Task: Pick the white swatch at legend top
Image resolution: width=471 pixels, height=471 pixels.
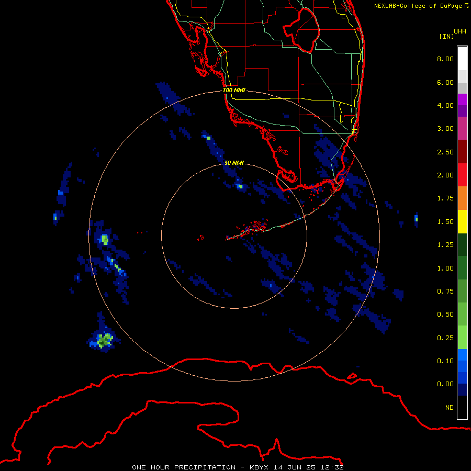Action: [462, 59]
